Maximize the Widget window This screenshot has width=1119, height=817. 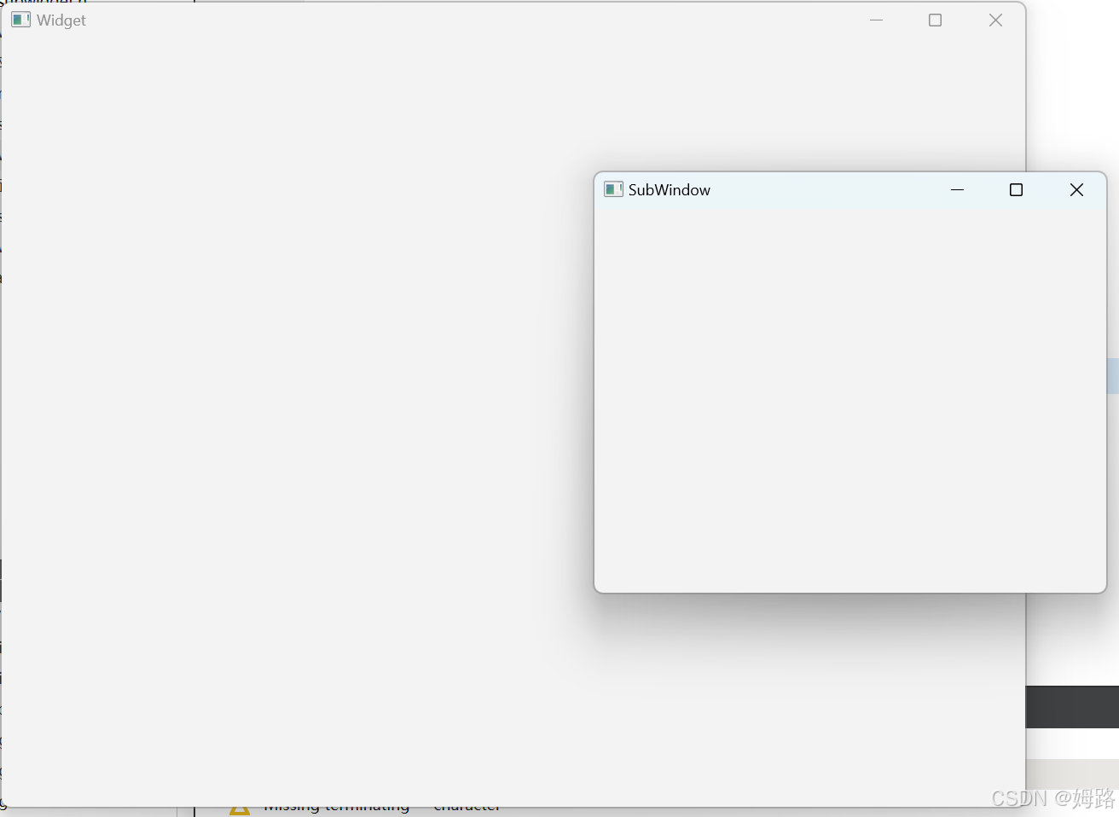[935, 20]
